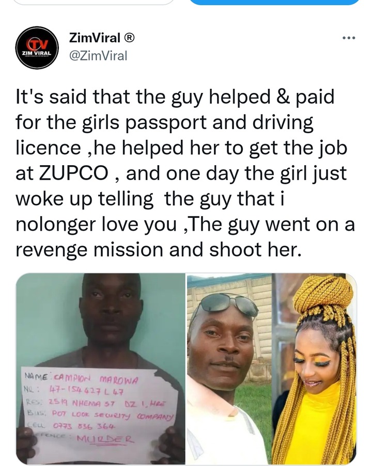Open the ZimViral display name link

(95, 38)
